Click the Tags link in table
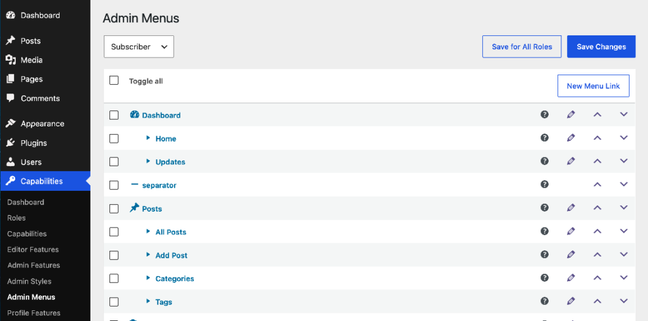Viewport: 648px width, 321px height. point(164,302)
